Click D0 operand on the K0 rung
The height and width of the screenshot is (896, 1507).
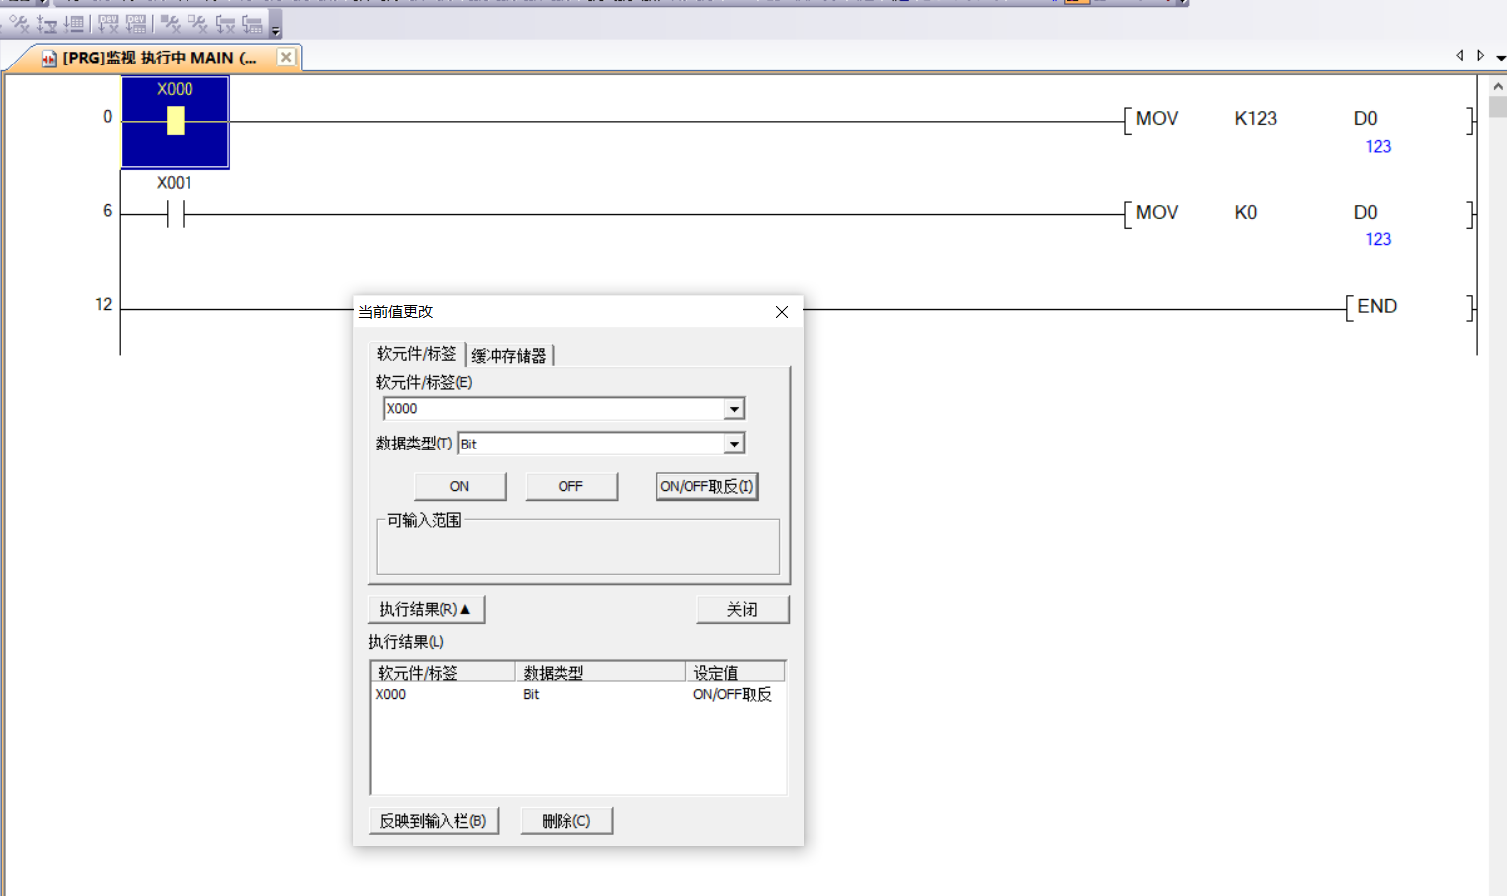tap(1366, 213)
